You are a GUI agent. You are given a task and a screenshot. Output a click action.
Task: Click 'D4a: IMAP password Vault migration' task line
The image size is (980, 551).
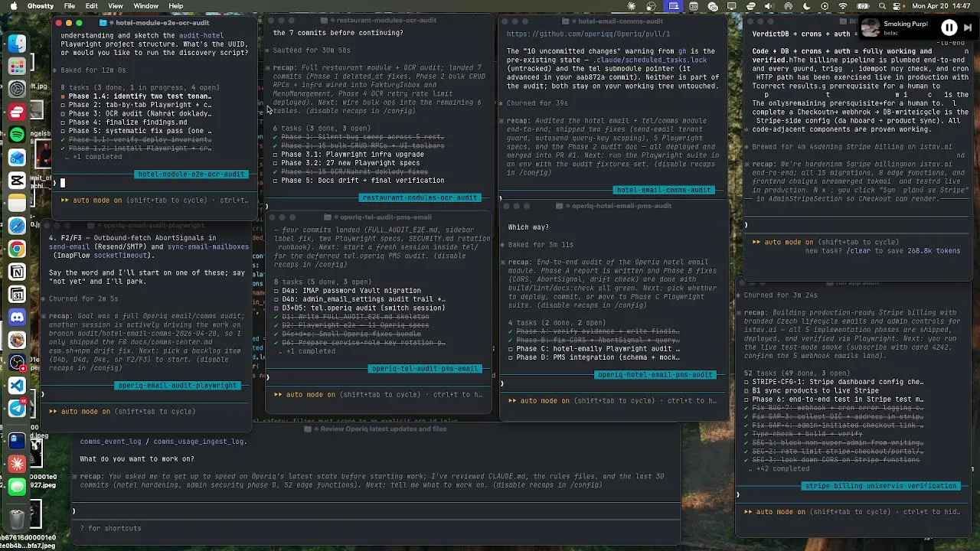tap(347, 291)
